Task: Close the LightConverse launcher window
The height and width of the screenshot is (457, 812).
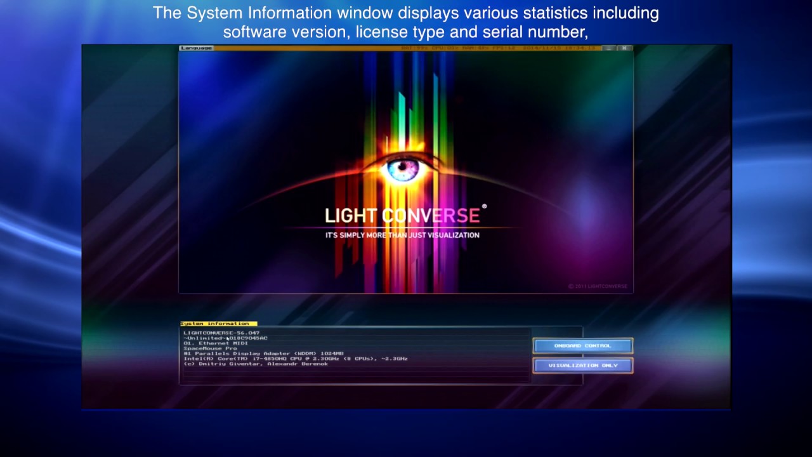Action: (x=624, y=48)
